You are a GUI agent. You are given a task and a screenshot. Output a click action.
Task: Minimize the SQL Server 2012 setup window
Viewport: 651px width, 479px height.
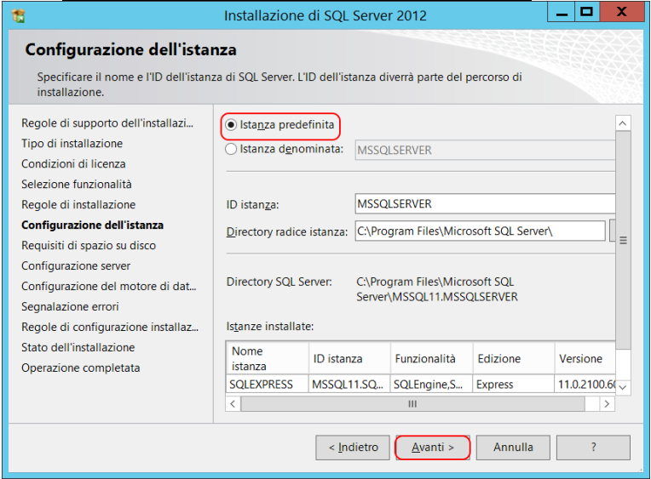click(562, 13)
